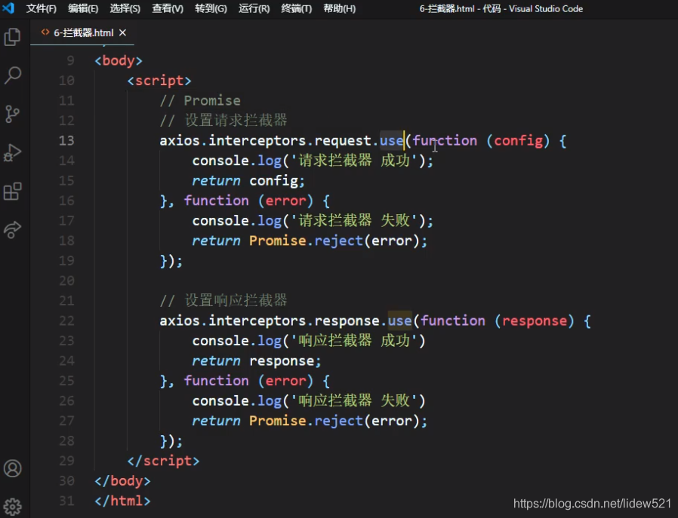The height and width of the screenshot is (518, 678).
Task: Click the <body> opening tag
Action: coord(119,60)
